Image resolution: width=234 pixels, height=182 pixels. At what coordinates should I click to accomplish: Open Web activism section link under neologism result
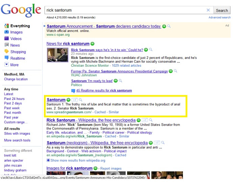(91, 151)
